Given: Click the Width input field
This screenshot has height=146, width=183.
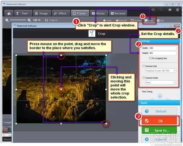Looking at the screenshot, I should point(163,48).
